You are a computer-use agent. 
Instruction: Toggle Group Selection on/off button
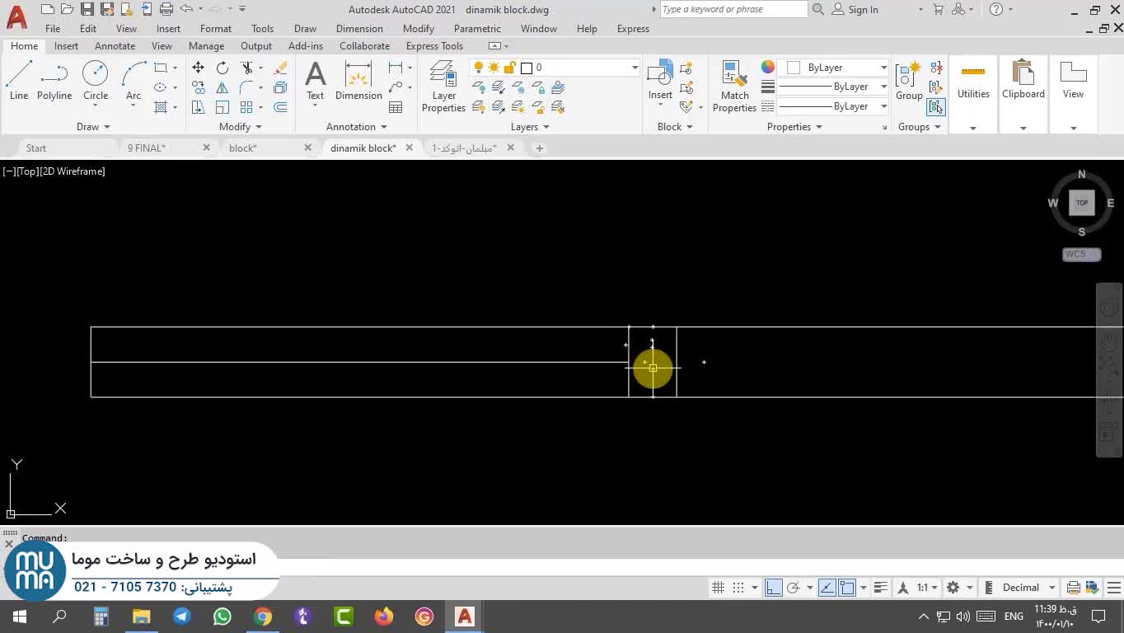pyautogui.click(x=936, y=107)
